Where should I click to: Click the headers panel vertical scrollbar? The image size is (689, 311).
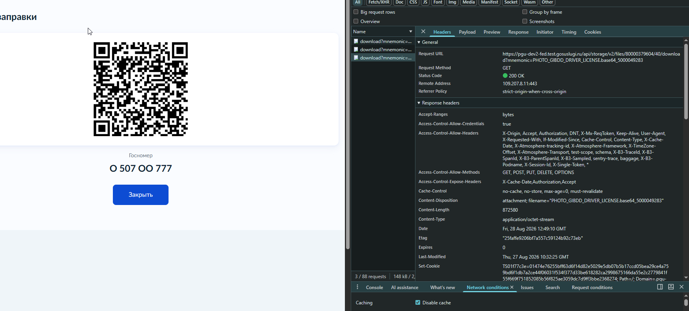tap(686, 82)
